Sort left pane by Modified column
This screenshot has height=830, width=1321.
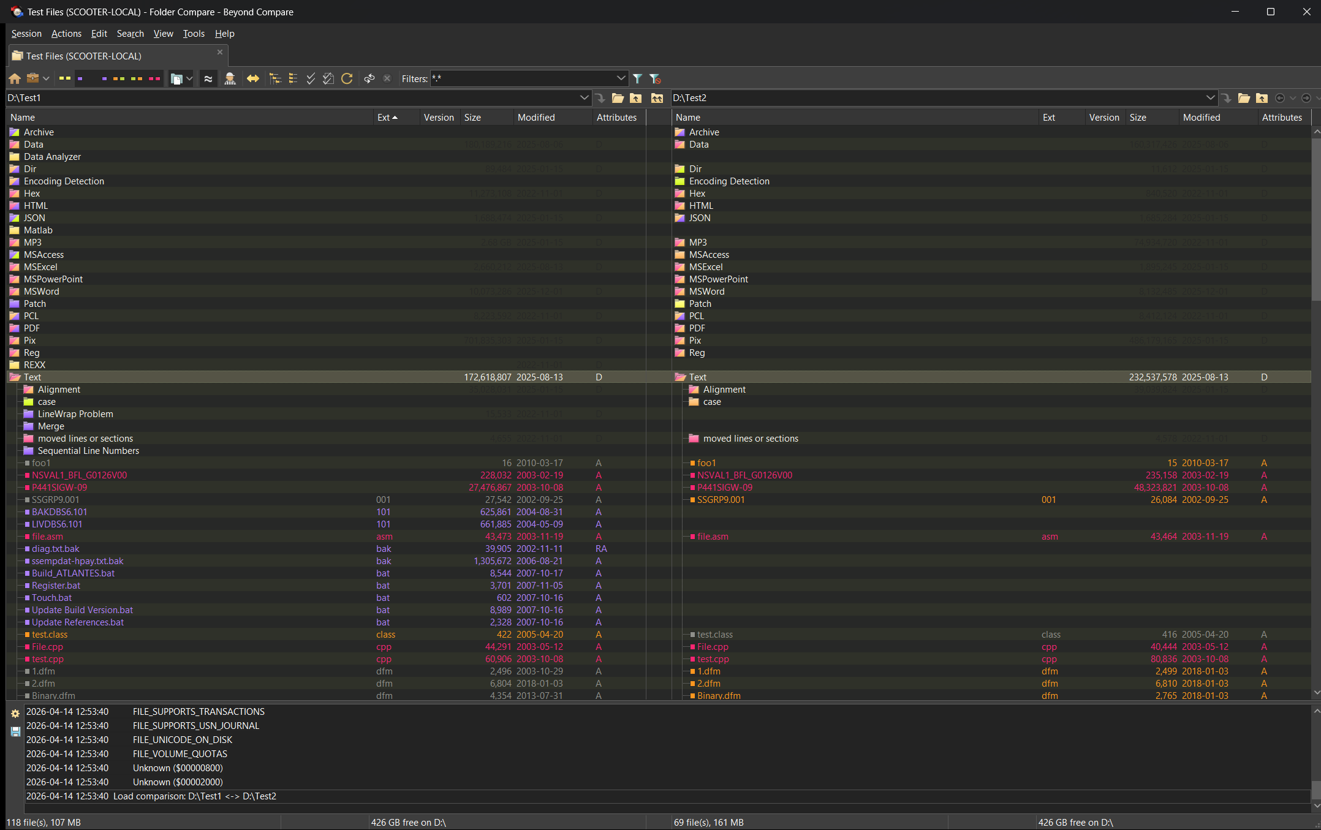click(x=553, y=118)
